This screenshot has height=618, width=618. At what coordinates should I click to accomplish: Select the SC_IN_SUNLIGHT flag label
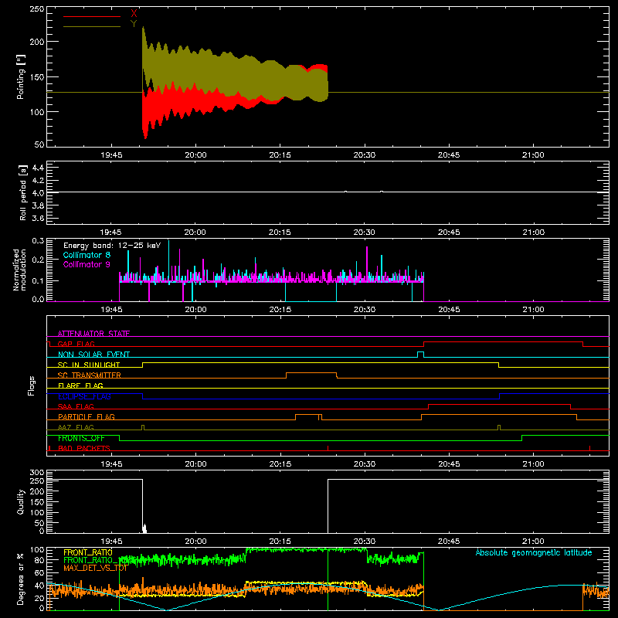tap(89, 365)
